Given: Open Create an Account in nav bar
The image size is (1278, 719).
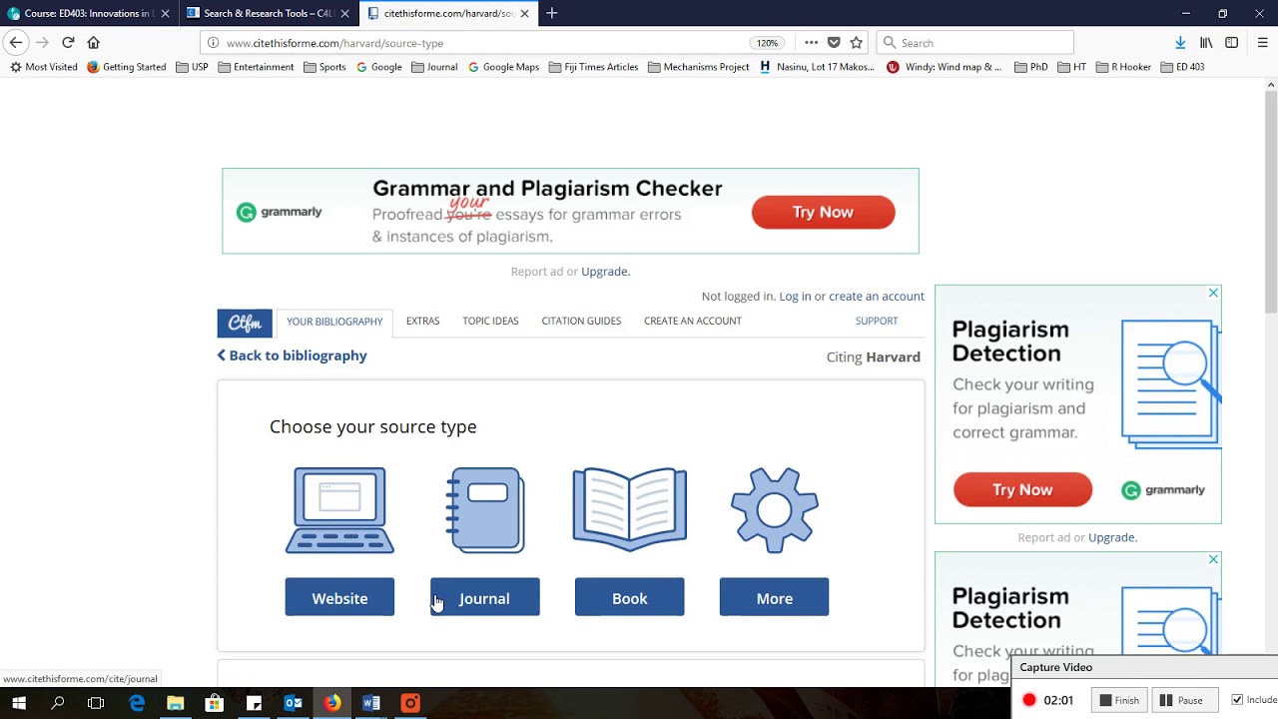Looking at the screenshot, I should [x=693, y=321].
